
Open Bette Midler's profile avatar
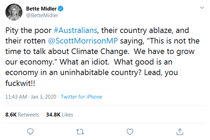(14, 12)
